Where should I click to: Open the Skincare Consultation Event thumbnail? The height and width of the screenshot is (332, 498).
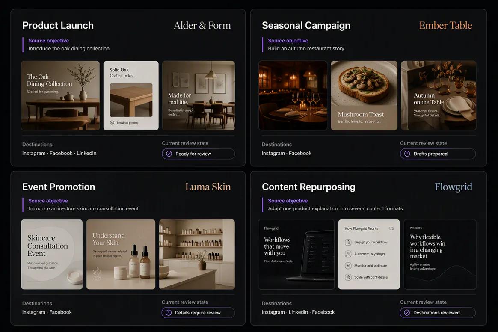52,254
